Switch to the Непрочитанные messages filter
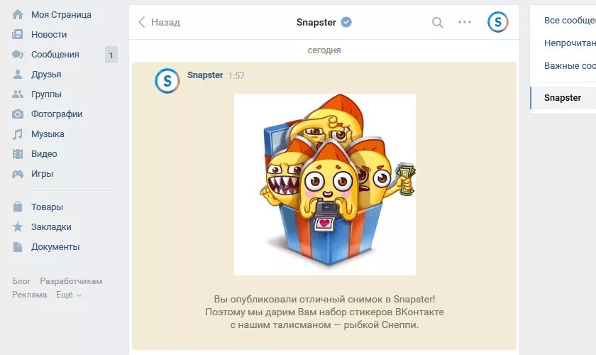Viewport: 596px width, 355px height. [570, 43]
